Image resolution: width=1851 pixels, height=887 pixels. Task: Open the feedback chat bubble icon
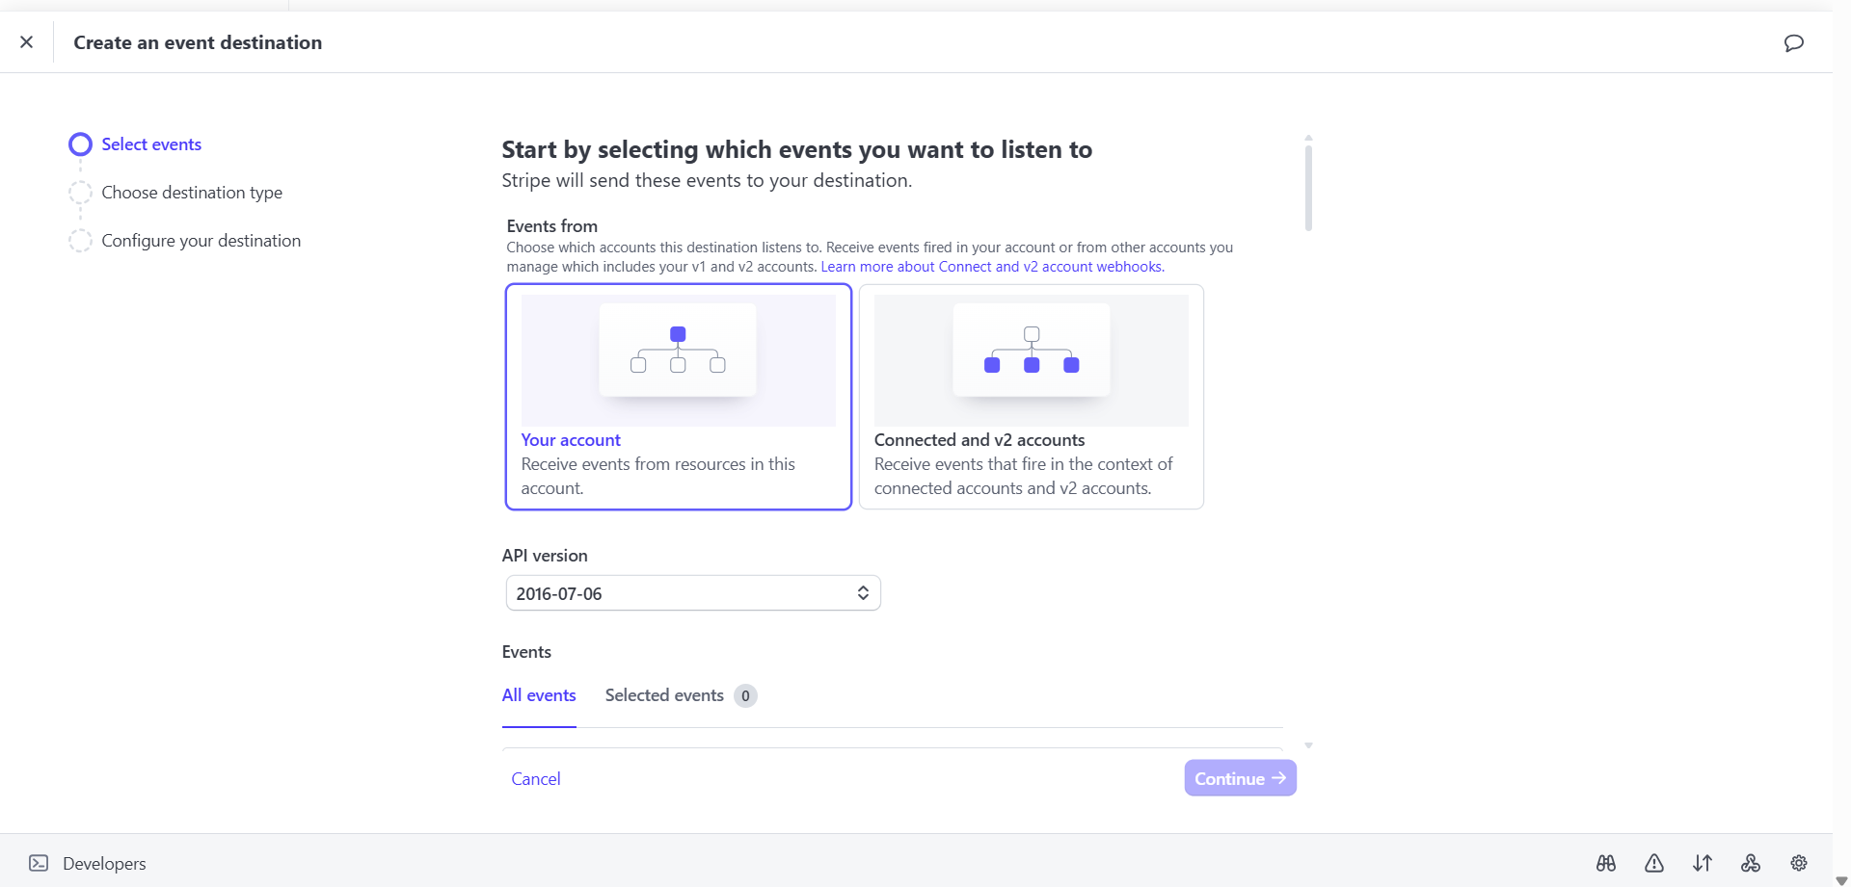click(x=1793, y=42)
